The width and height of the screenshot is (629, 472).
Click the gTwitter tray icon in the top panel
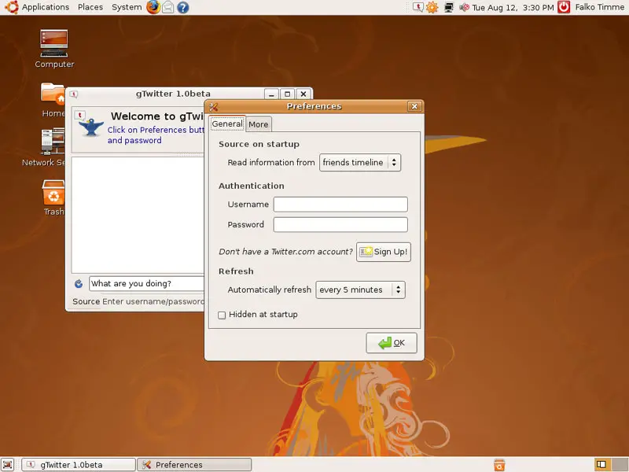tap(418, 7)
